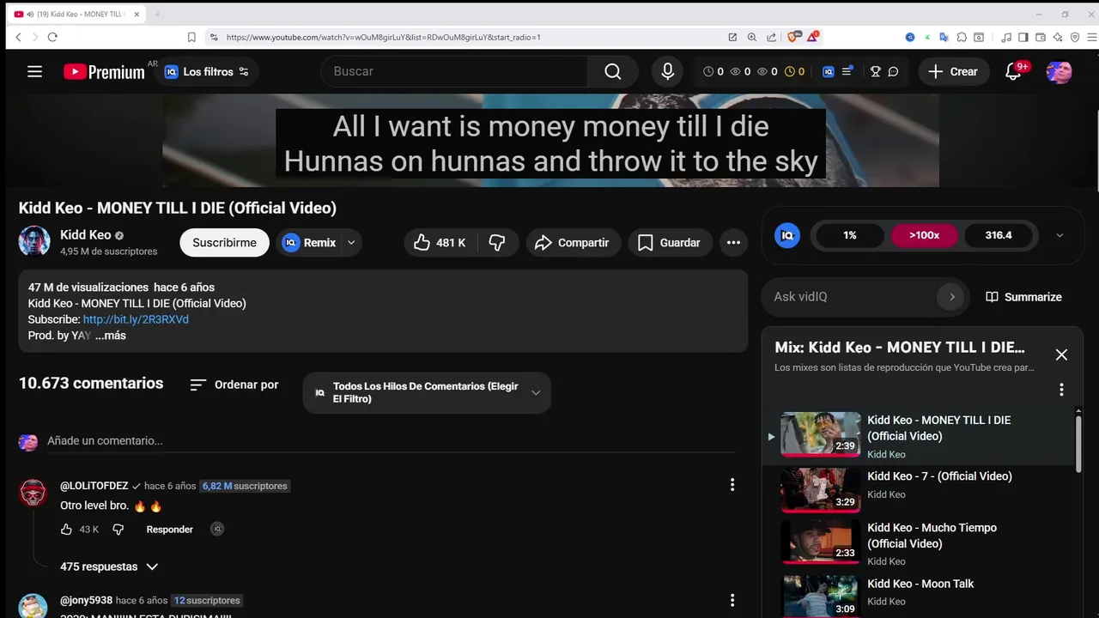Select Kidd Keo - Mucho Tiempo playlist item
The image size is (1099, 618).
pos(919,543)
